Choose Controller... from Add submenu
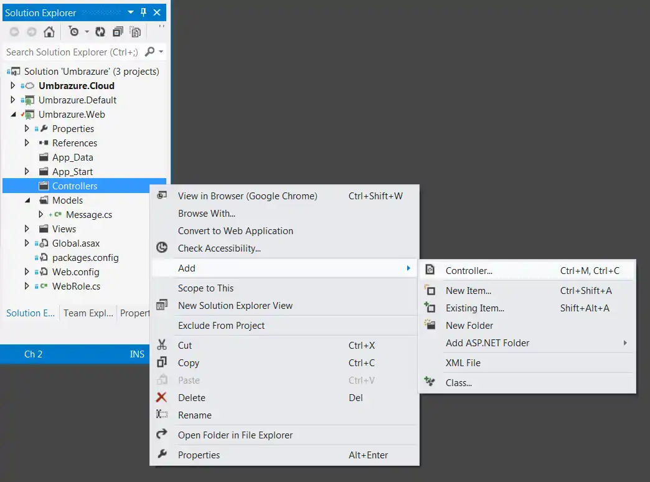650x482 pixels. coord(527,270)
